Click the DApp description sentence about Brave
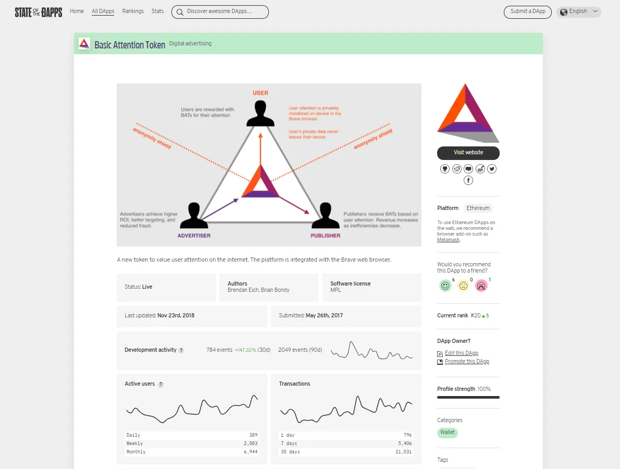 point(254,260)
